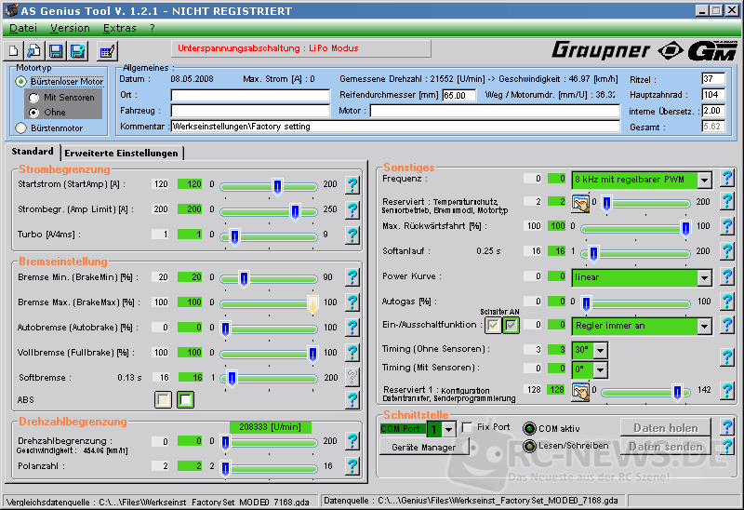Click the help icon next to ABS

pos(352,400)
